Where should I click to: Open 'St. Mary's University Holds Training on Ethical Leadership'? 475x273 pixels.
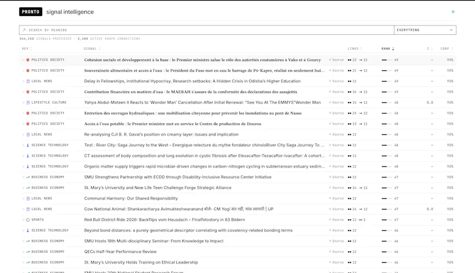pyautogui.click(x=141, y=262)
